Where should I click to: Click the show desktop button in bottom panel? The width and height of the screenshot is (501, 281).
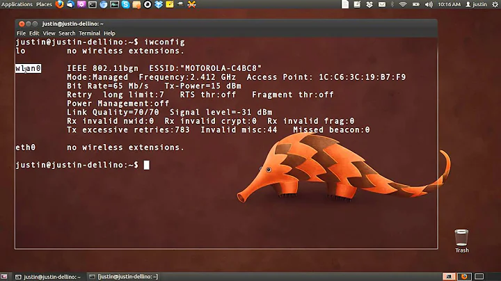click(4, 277)
